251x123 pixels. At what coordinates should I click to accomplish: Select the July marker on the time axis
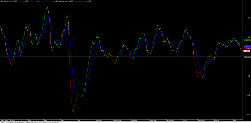(79, 120)
